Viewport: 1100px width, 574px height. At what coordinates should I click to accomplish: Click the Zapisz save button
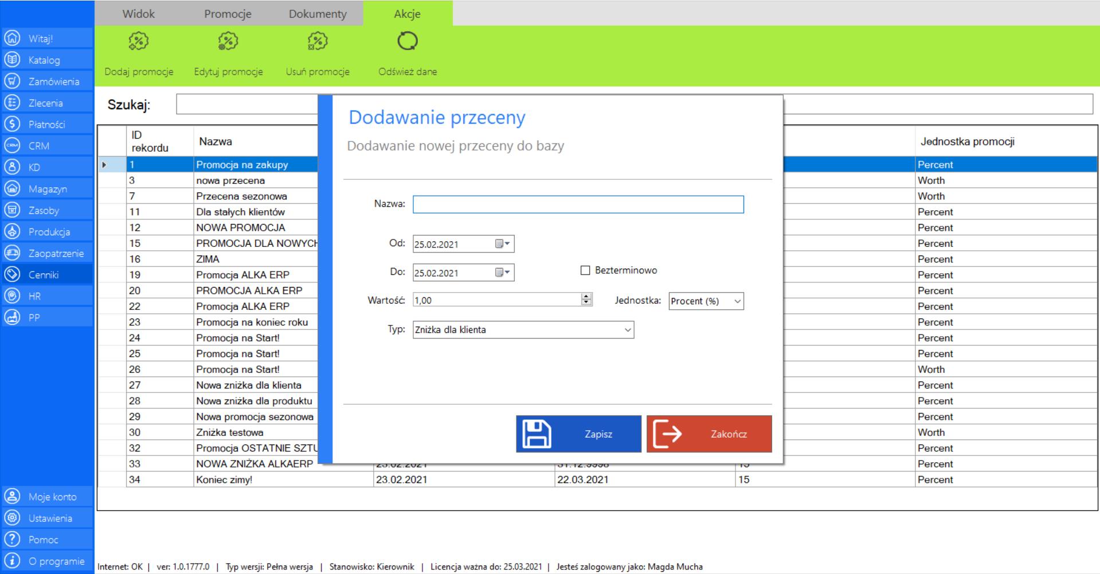[x=578, y=434]
